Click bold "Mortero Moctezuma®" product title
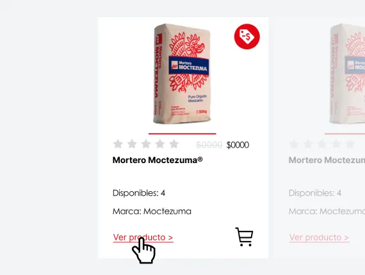Screen dimensions: 365x275 [x=158, y=160]
